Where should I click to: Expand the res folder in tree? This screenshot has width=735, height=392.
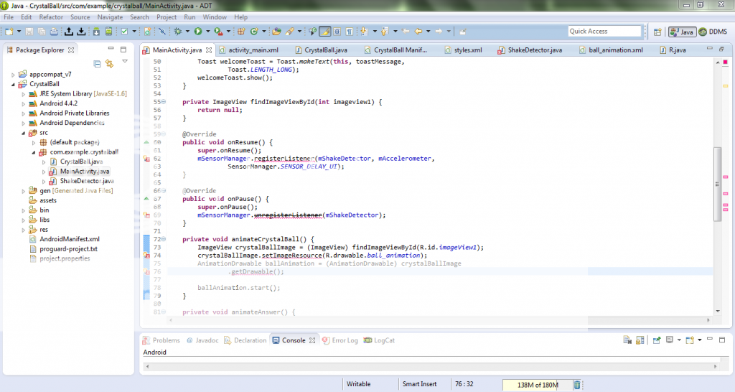click(23, 230)
